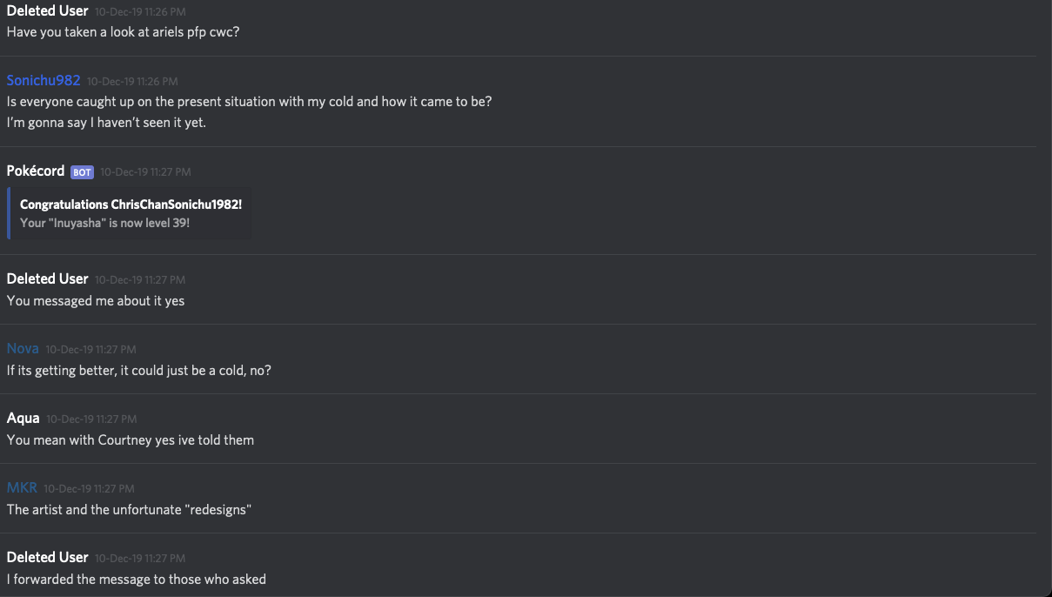Click the message "Is everyone caught up" from Sonichu982
Screen dimensions: 1052x597
click(249, 101)
